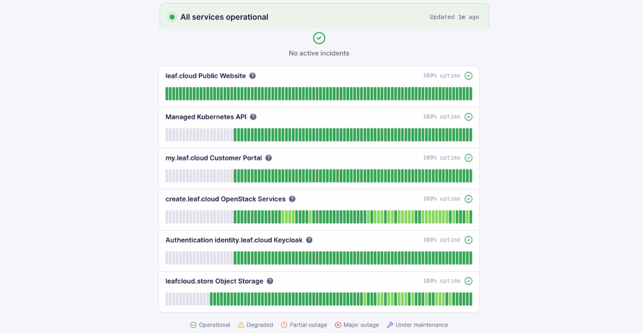This screenshot has width=643, height=333.
Task: Click last uptime bar in Customer Portal history
Action: tap(471, 175)
